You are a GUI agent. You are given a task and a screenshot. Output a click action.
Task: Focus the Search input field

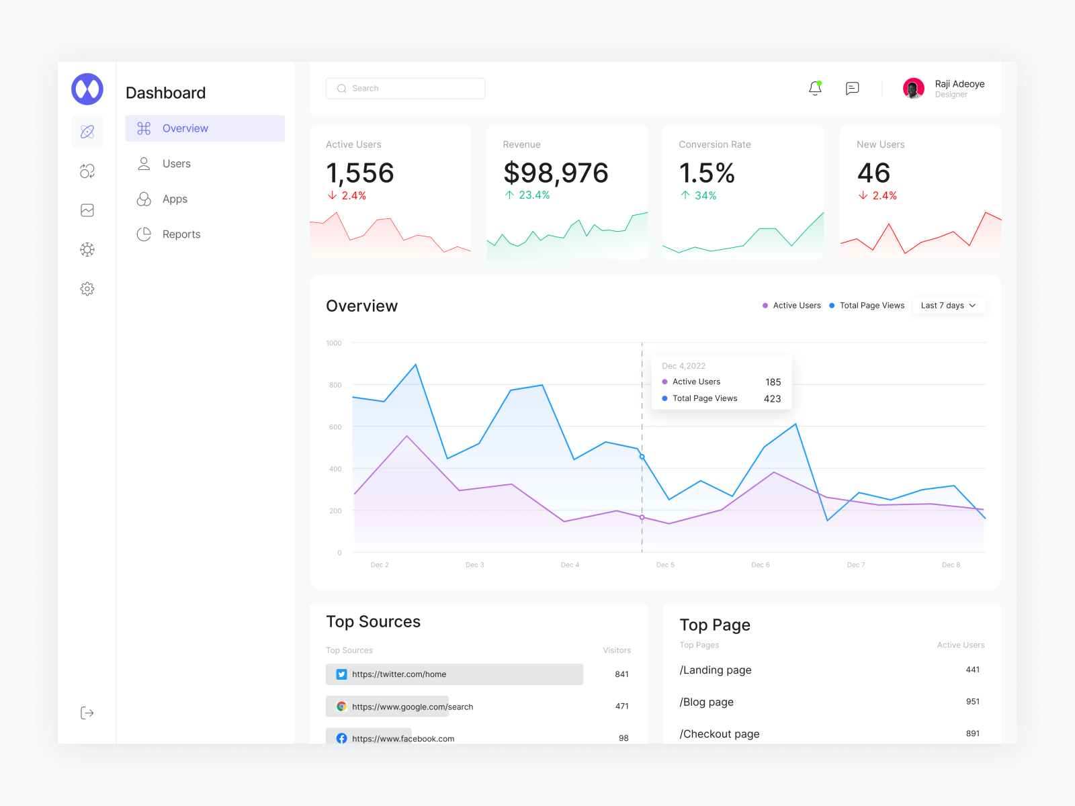pos(406,89)
